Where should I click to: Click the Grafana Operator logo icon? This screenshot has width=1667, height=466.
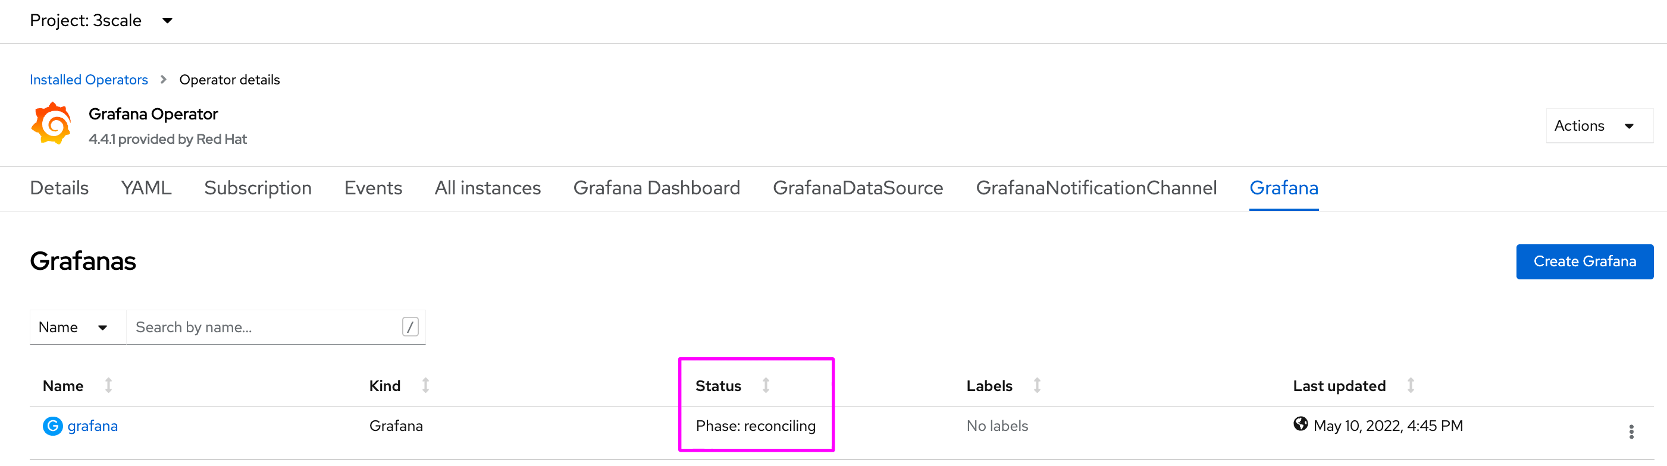[52, 124]
